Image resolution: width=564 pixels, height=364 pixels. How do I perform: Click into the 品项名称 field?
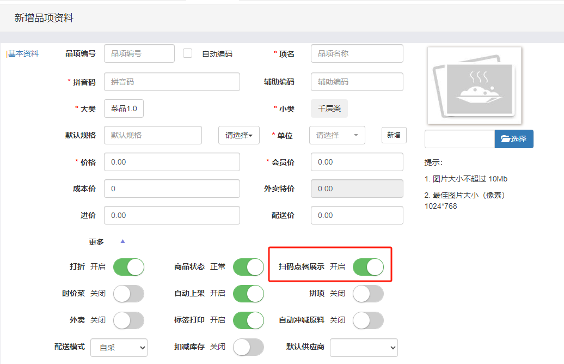click(x=357, y=53)
